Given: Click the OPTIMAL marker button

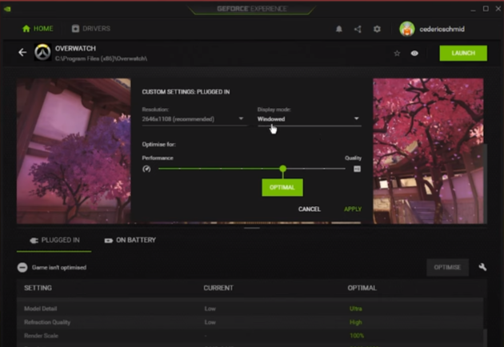Looking at the screenshot, I should click(282, 187).
